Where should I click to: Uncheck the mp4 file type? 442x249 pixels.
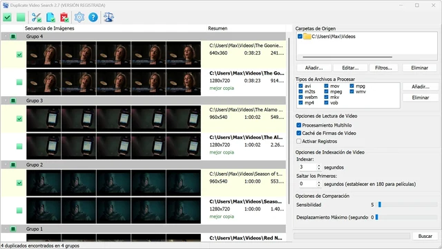tap(300, 103)
